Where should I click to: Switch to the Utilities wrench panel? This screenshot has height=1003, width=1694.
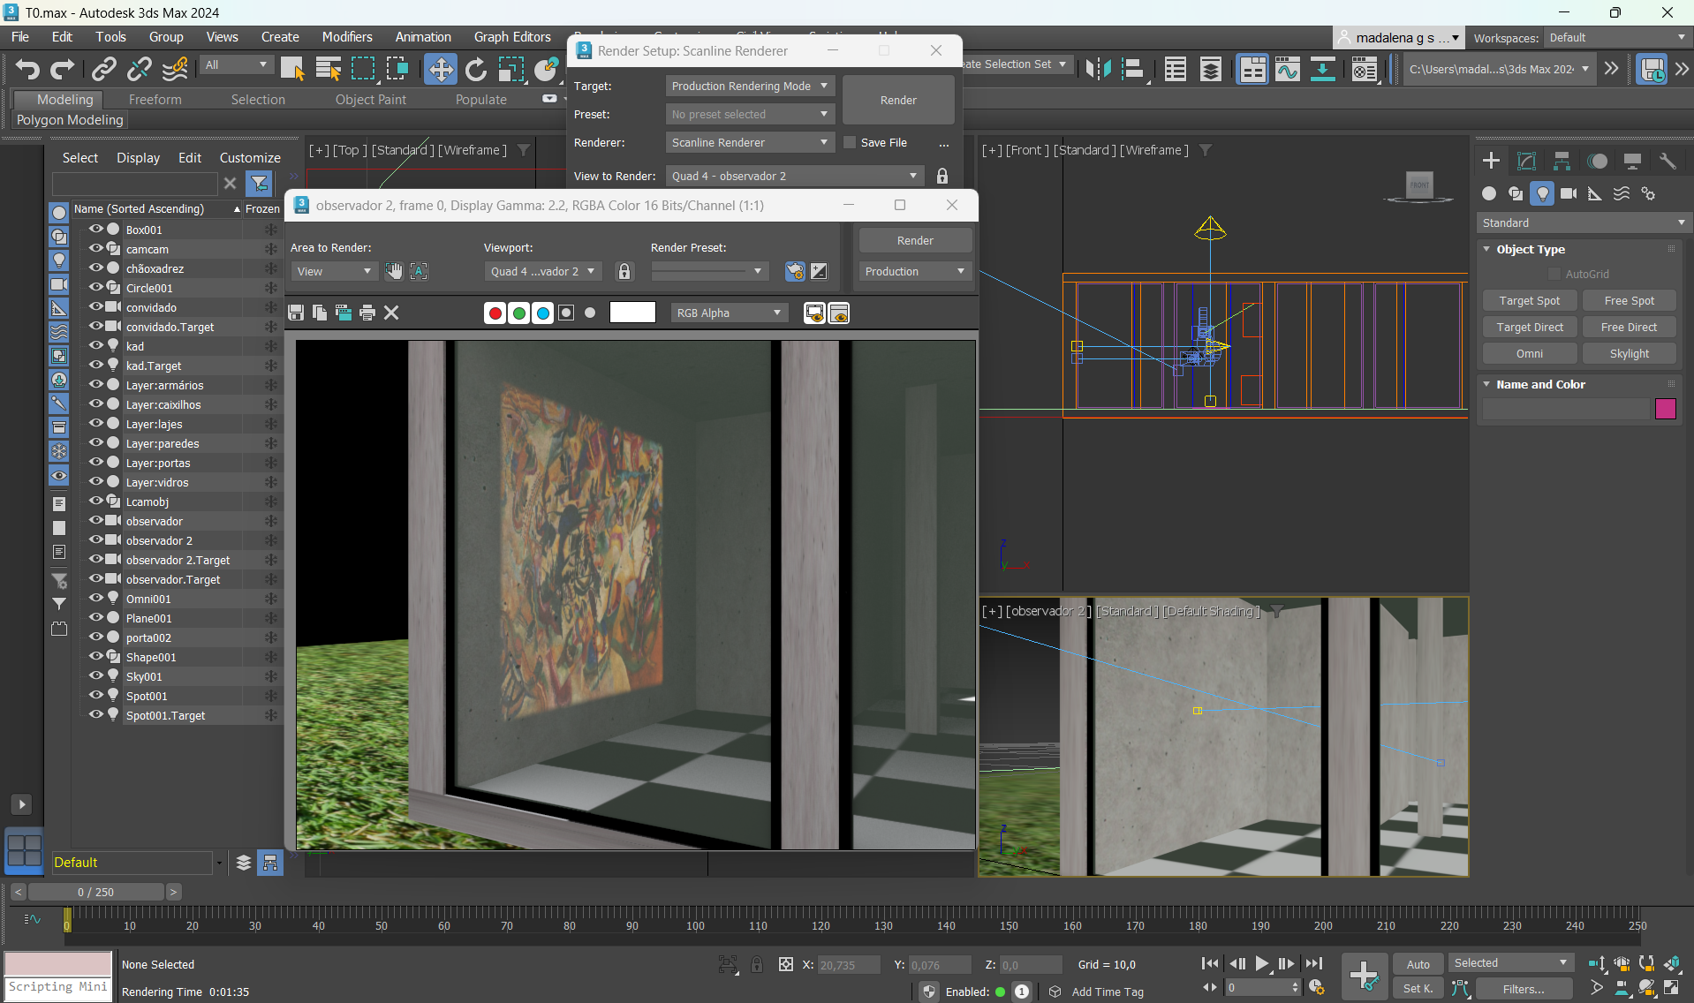(1667, 161)
